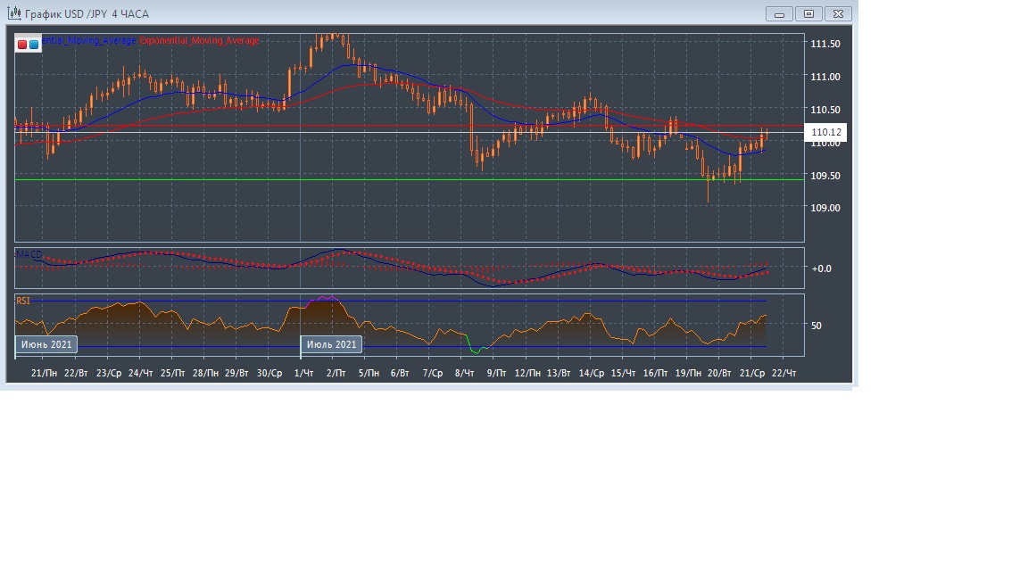This screenshot has height=578, width=1028.
Task: Select the red Exponential_Moving_Average label
Action: (200, 41)
